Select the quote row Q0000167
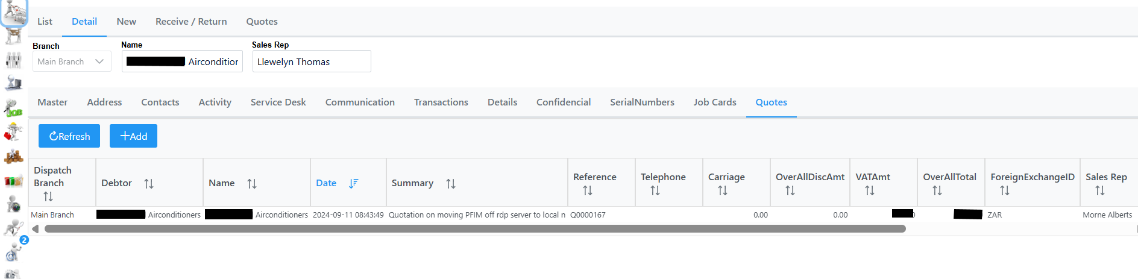1138x279 pixels. coord(587,215)
